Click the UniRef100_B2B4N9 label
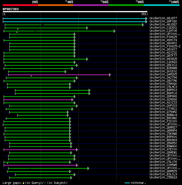Viewport: 182px width, 185px height. (x=163, y=68)
